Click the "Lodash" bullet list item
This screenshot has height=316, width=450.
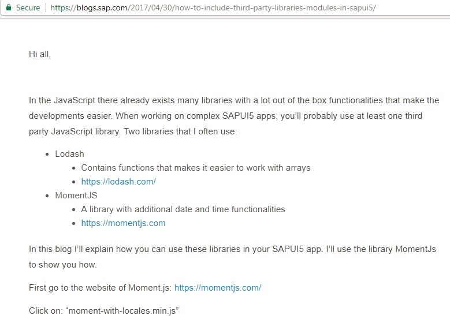click(69, 154)
